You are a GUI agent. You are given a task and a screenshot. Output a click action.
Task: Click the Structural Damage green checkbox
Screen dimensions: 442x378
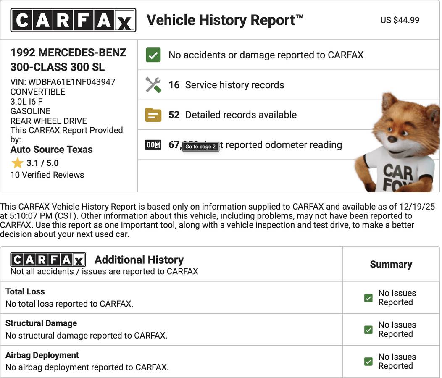pyautogui.click(x=368, y=330)
